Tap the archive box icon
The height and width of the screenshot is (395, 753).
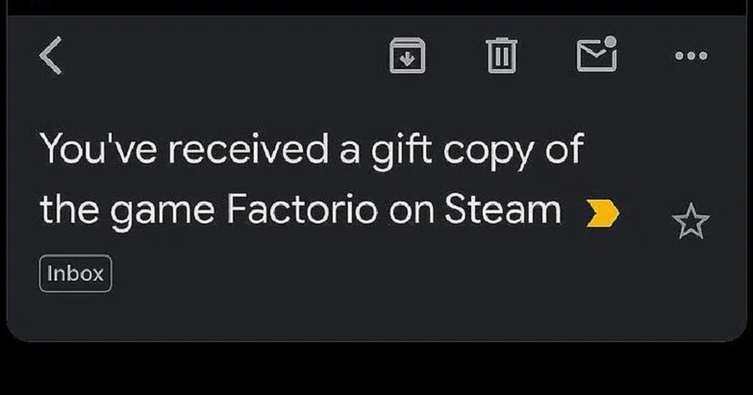point(409,55)
